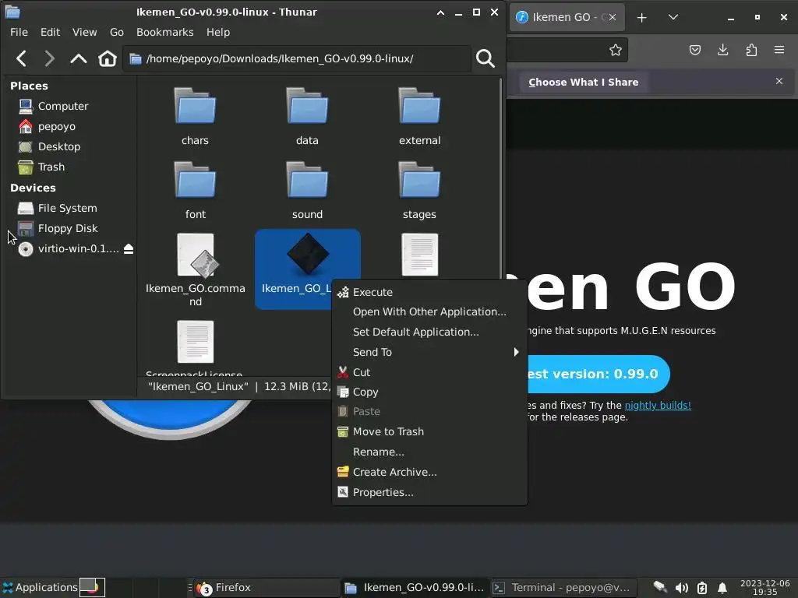Select Create Archive option

pyautogui.click(x=429, y=472)
